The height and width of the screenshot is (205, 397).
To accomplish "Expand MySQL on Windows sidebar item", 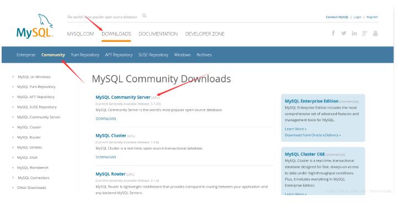I will tap(34, 77).
